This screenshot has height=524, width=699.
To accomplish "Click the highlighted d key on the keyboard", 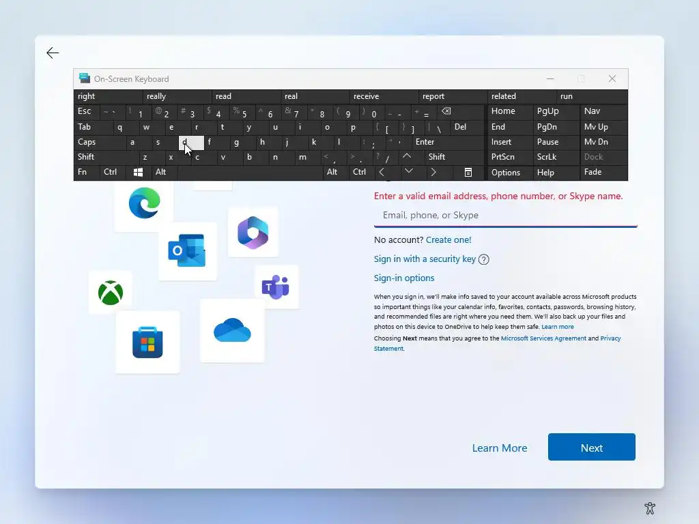I will click(x=191, y=142).
